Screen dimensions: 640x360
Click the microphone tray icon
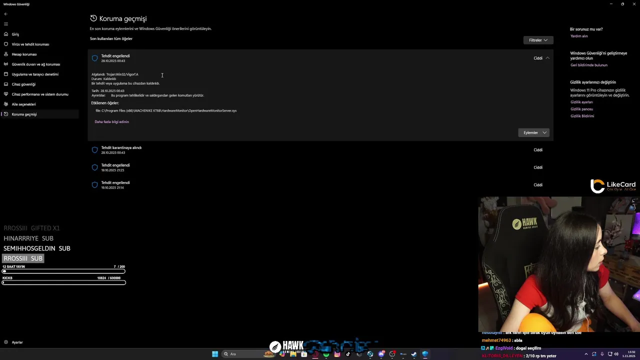coord(602,354)
